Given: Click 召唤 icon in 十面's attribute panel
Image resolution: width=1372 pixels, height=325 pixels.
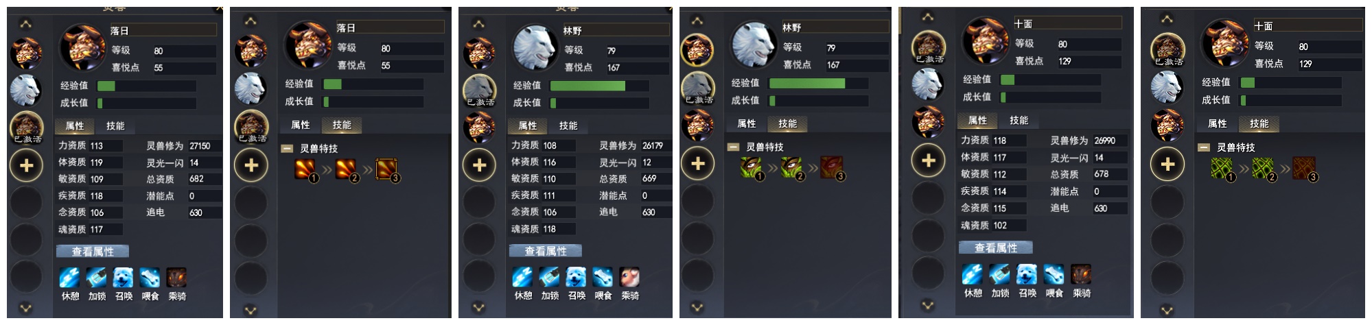Looking at the screenshot, I should [x=1027, y=274].
